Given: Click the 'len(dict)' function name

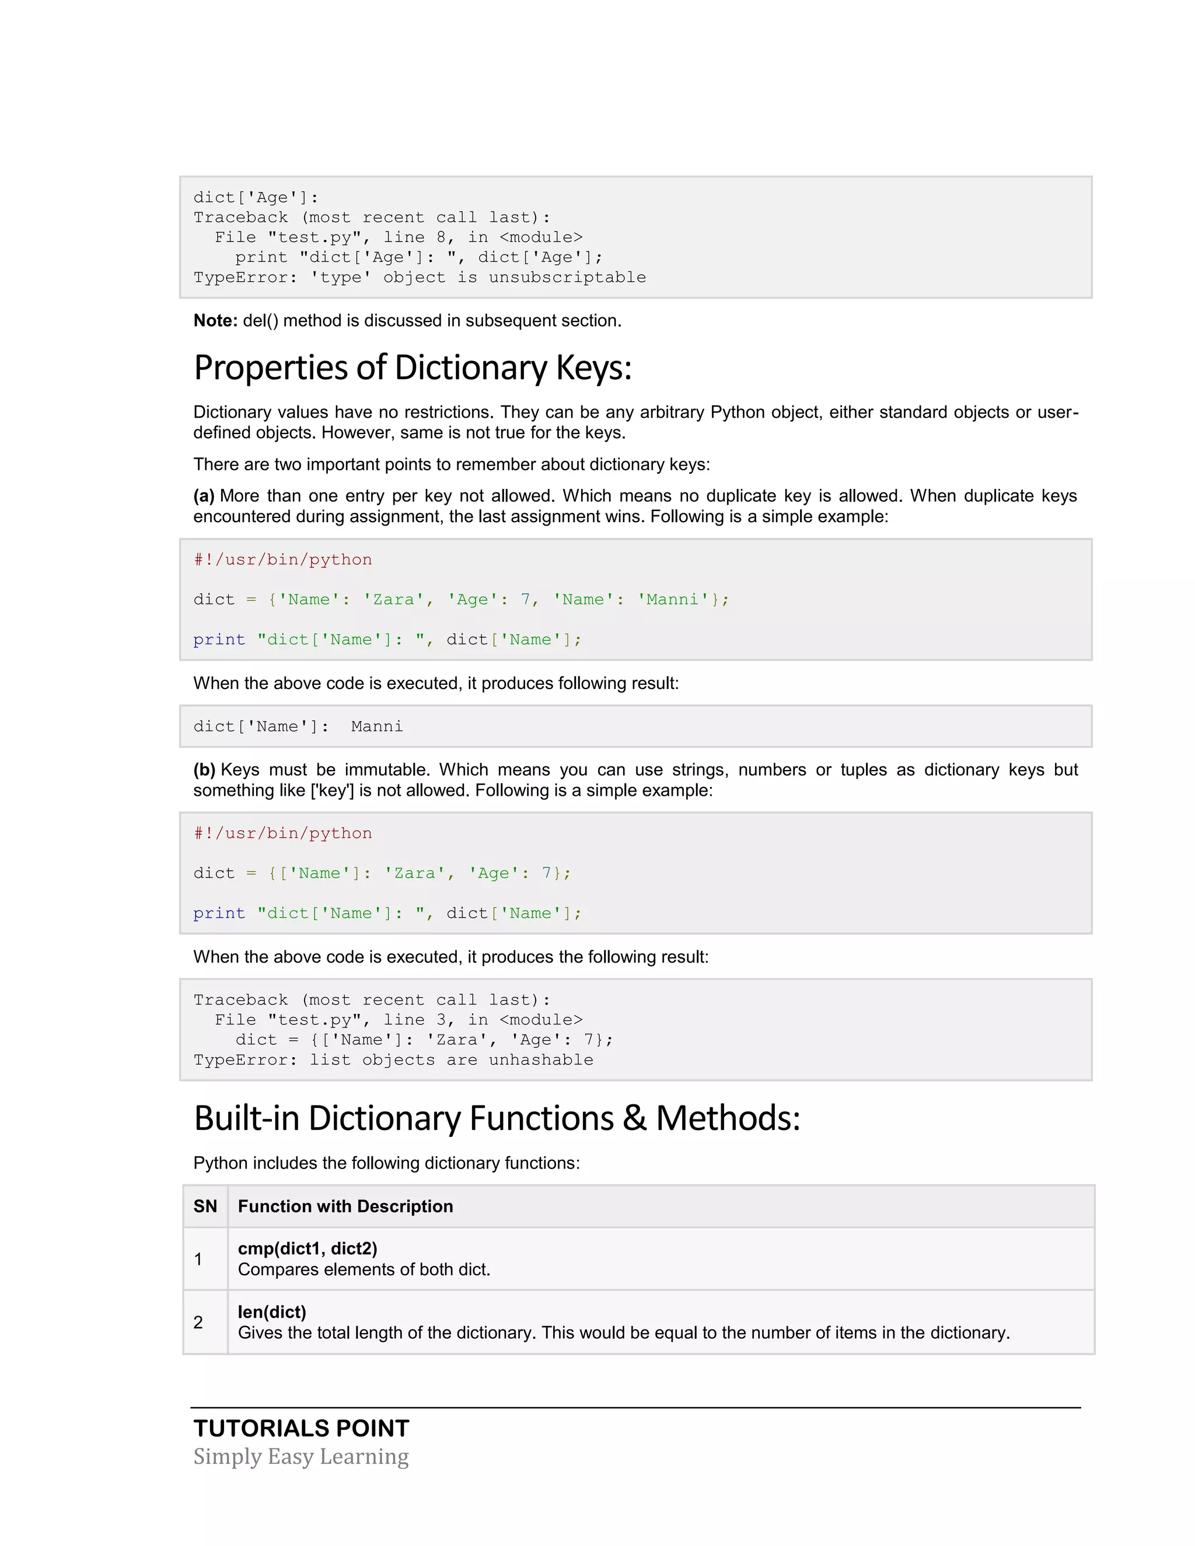Looking at the screenshot, I should [272, 1311].
